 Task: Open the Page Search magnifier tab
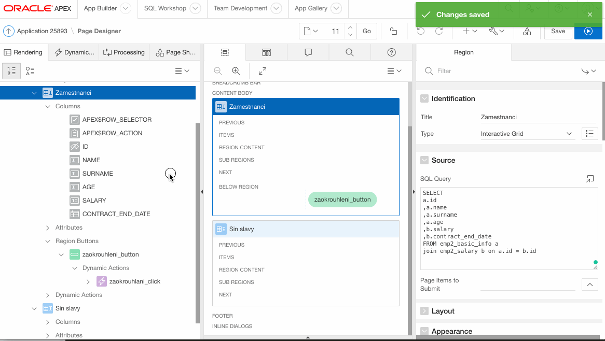(x=349, y=52)
